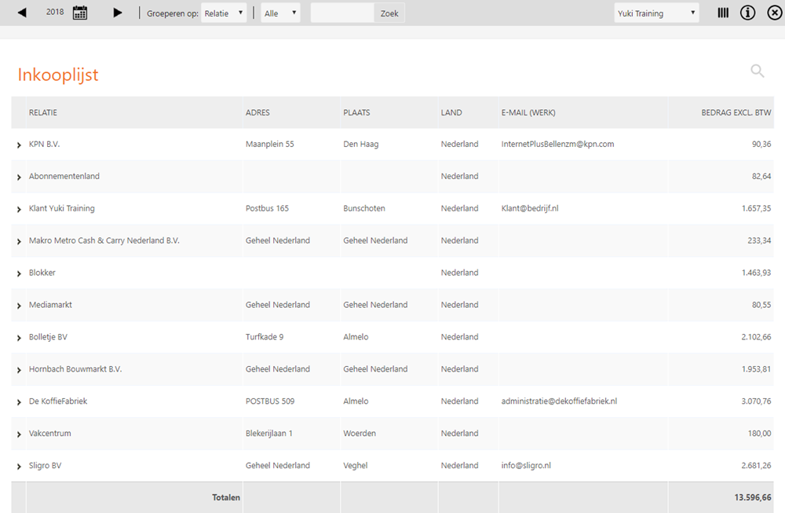
Task: Expand the Makro Metro Cash & Carry row
Action: coord(19,241)
